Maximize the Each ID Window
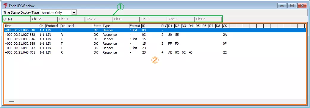 [x=292, y=6]
